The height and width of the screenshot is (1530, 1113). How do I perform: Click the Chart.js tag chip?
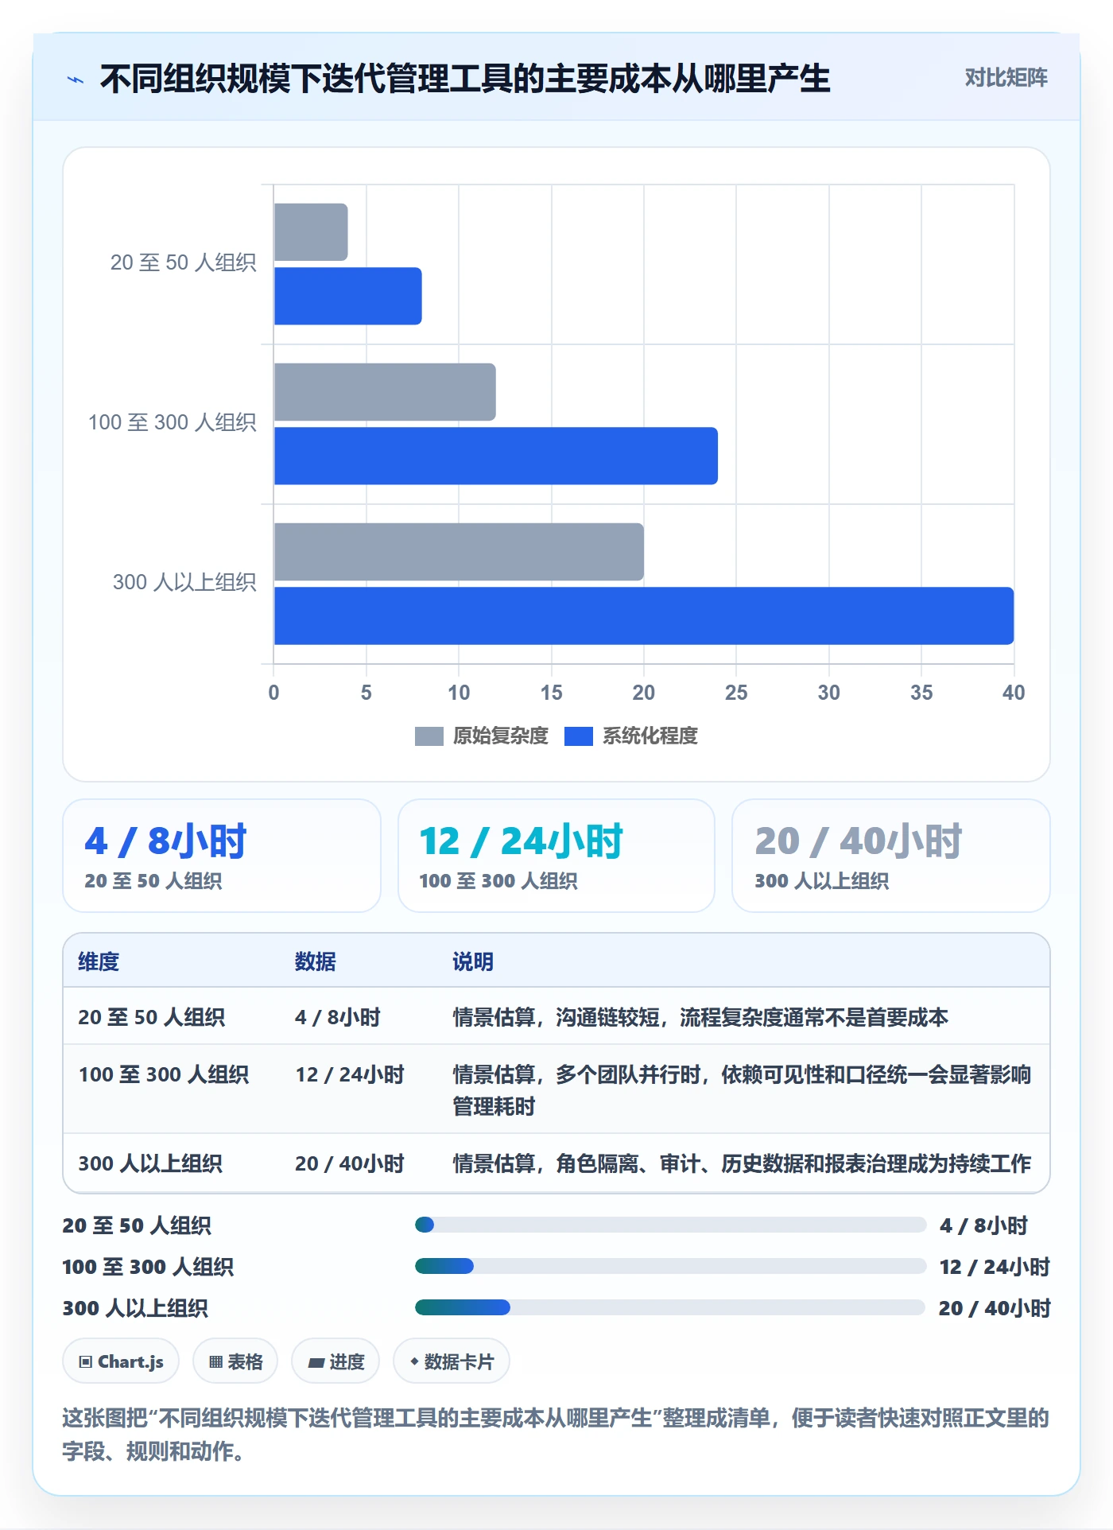(121, 1361)
